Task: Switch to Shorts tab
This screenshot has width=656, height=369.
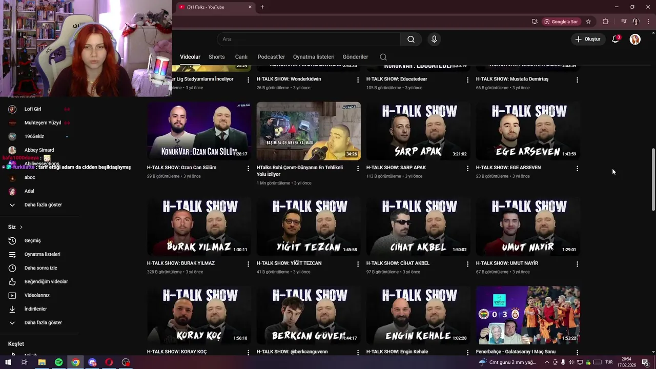Action: (216, 57)
